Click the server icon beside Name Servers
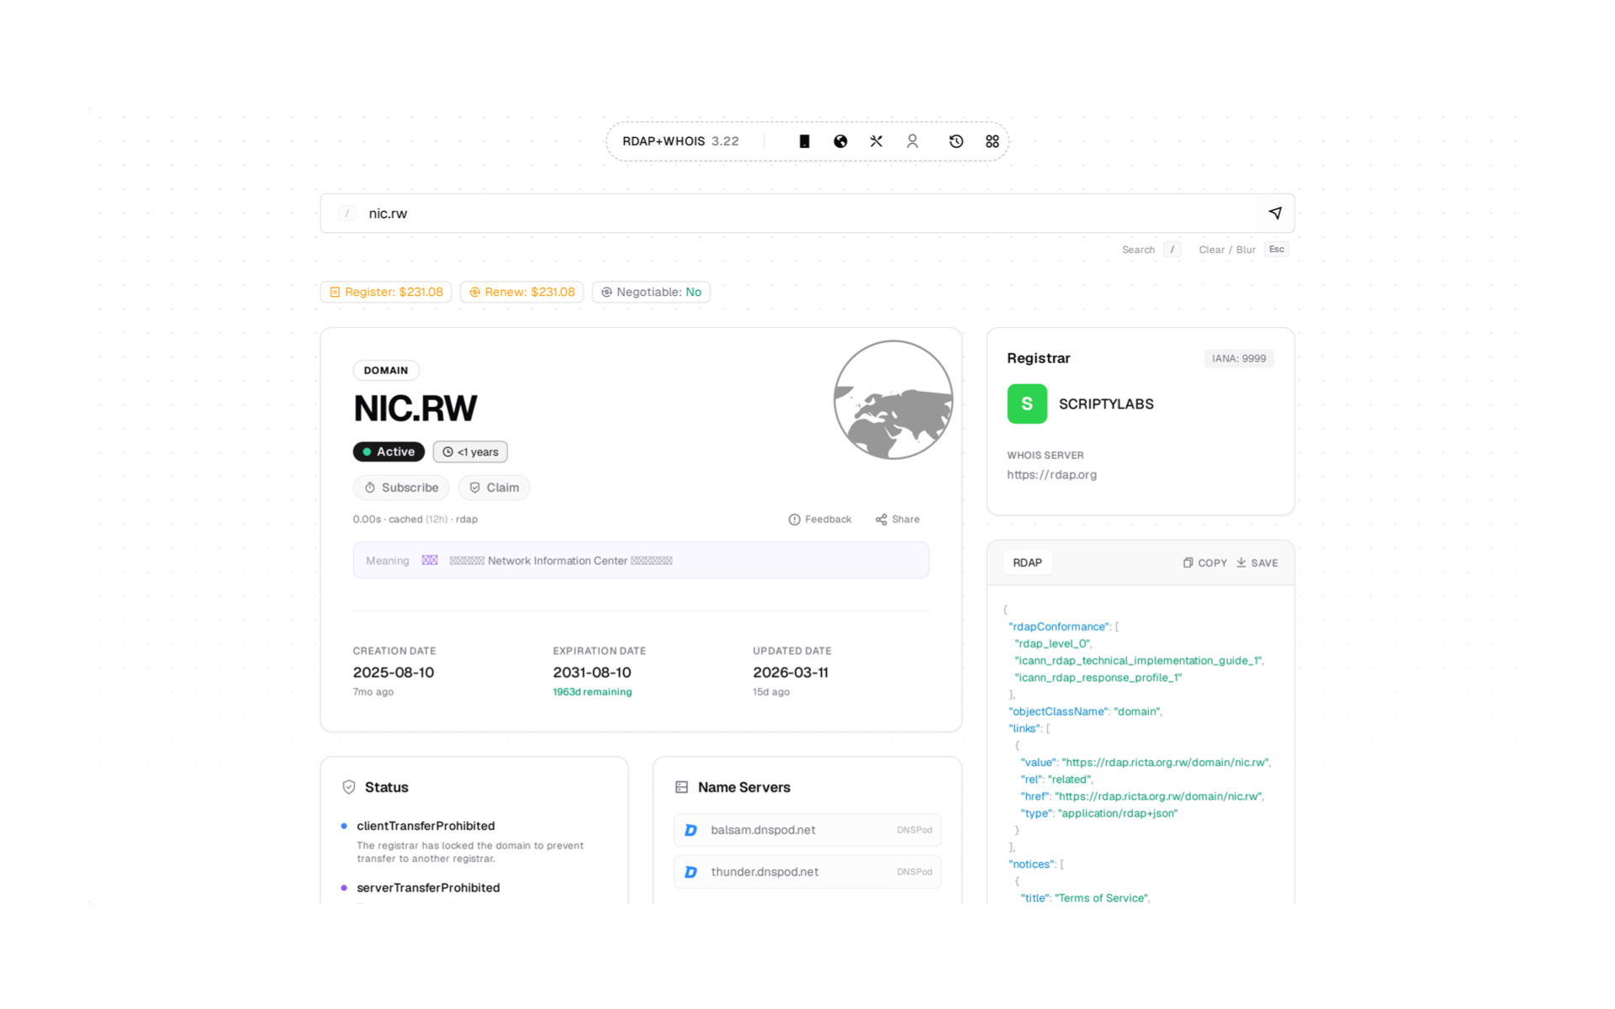Image resolution: width=1615 pixels, height=1009 pixels. point(681,787)
